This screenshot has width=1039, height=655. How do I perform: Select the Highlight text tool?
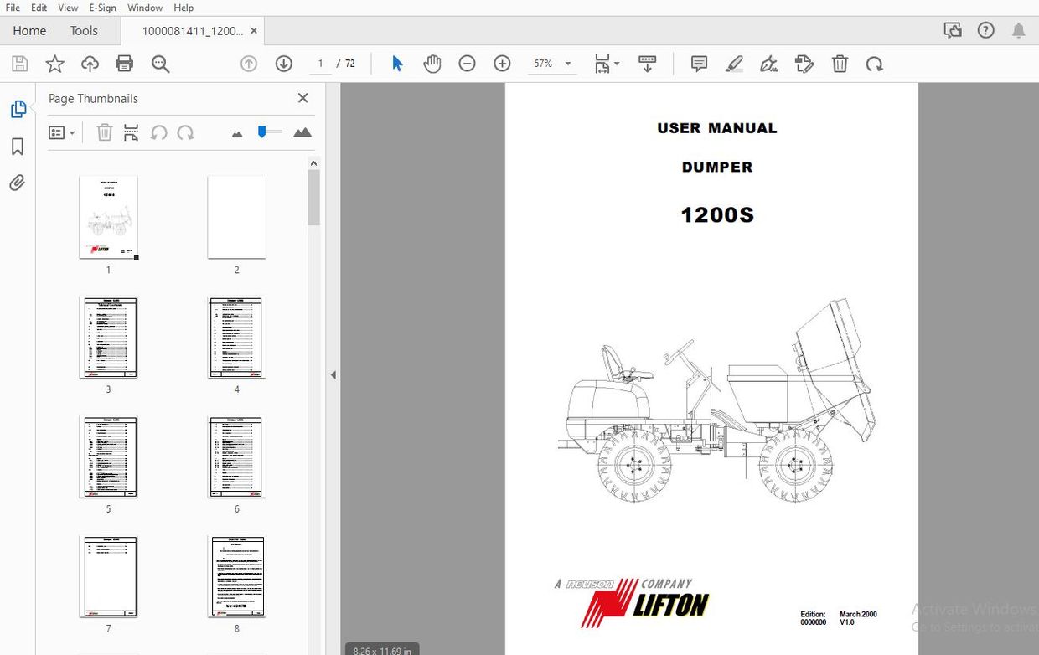(x=734, y=64)
